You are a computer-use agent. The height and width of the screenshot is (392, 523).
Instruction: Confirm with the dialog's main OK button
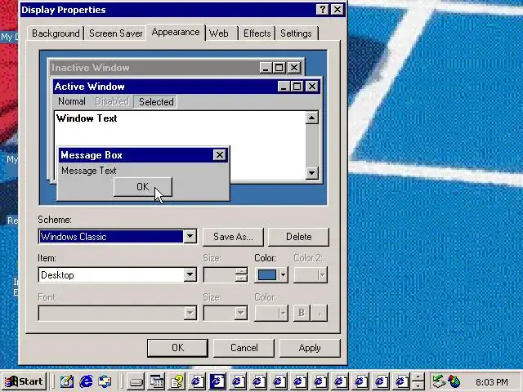(x=177, y=348)
